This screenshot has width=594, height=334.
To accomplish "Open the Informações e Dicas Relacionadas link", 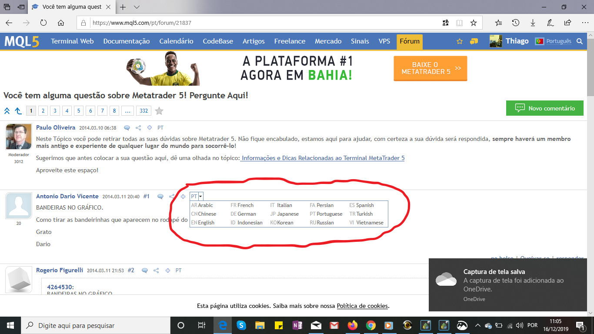I will click(323, 158).
